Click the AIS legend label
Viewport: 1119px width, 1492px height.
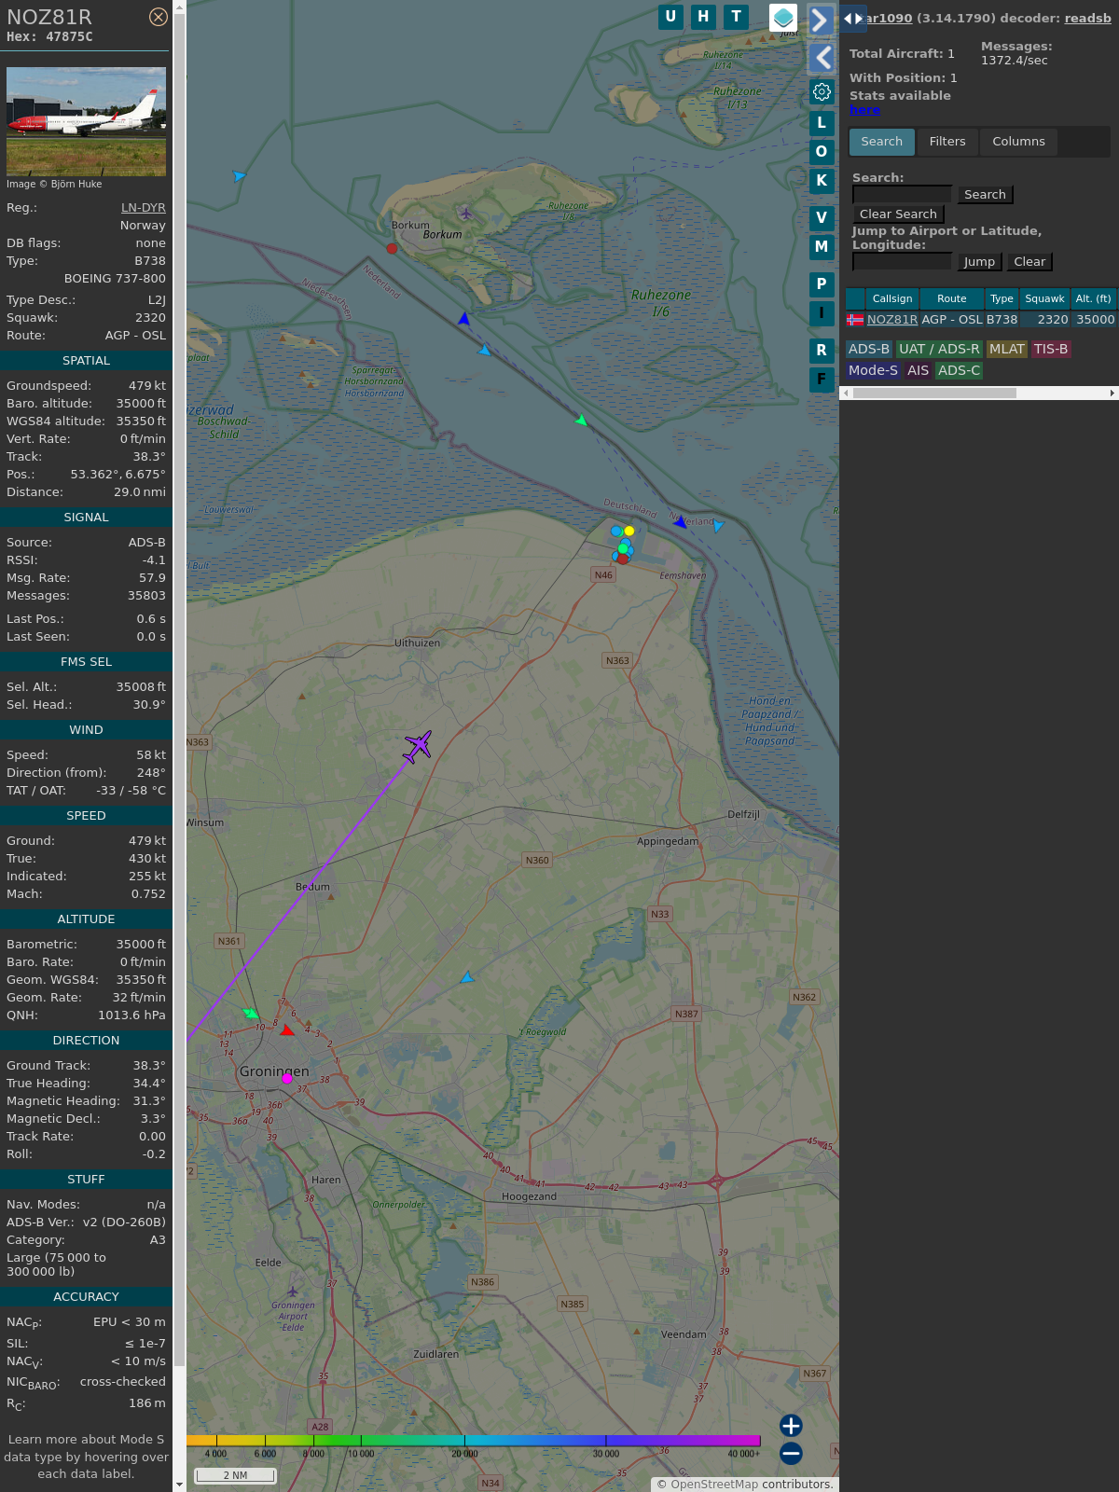[918, 370]
